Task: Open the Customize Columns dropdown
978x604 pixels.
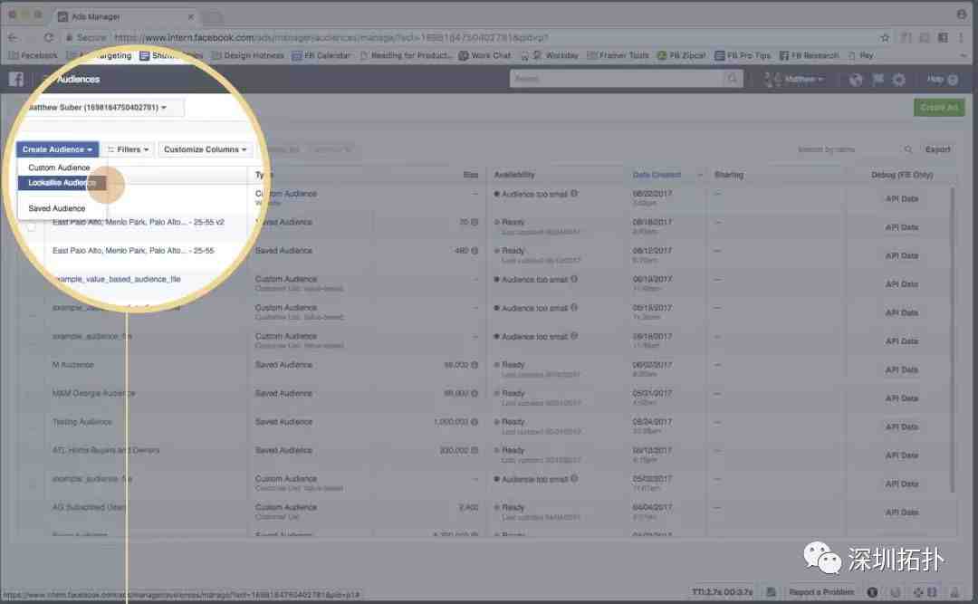Action: tap(206, 149)
